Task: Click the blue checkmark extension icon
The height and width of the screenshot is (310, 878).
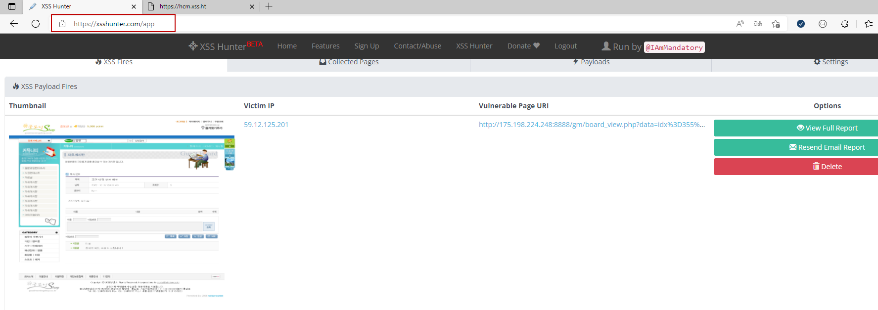Action: coord(801,24)
